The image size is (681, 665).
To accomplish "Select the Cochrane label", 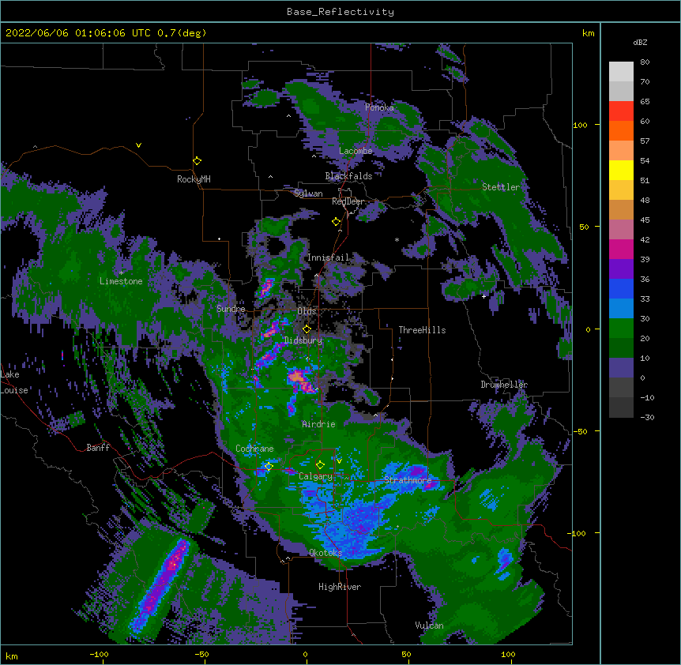I will click(254, 449).
